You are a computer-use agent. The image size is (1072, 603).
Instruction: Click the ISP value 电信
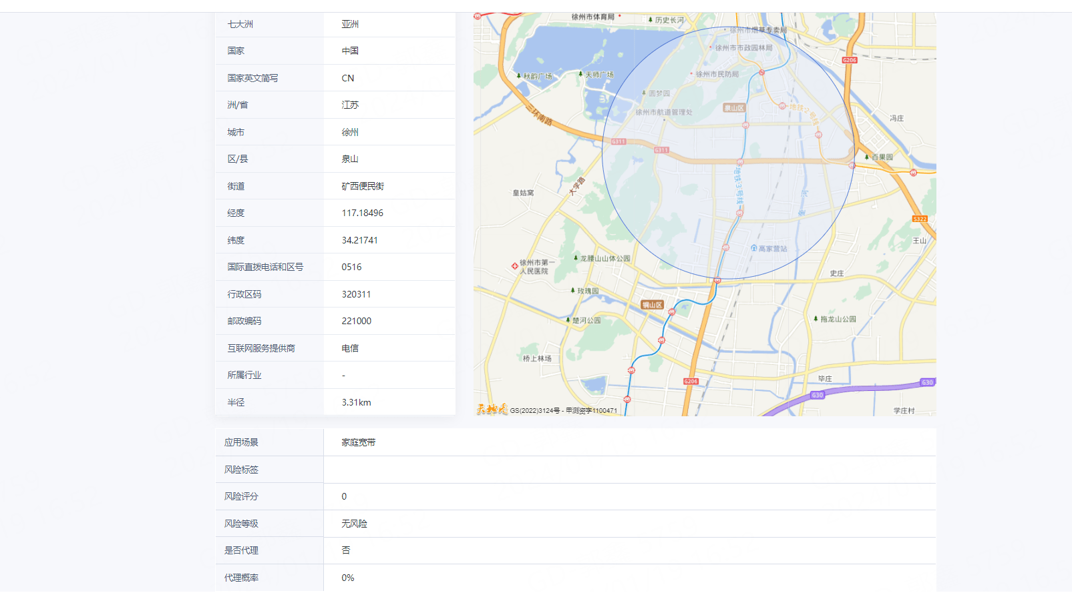pyautogui.click(x=350, y=348)
